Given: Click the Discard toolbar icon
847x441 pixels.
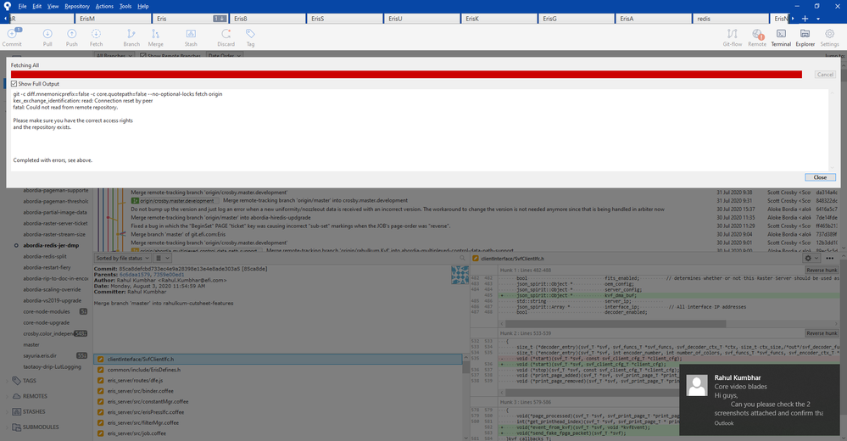Looking at the screenshot, I should [226, 34].
